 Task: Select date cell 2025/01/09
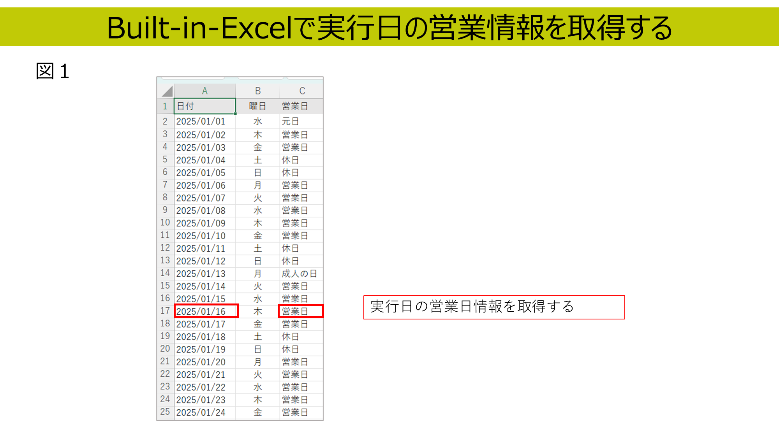(205, 223)
